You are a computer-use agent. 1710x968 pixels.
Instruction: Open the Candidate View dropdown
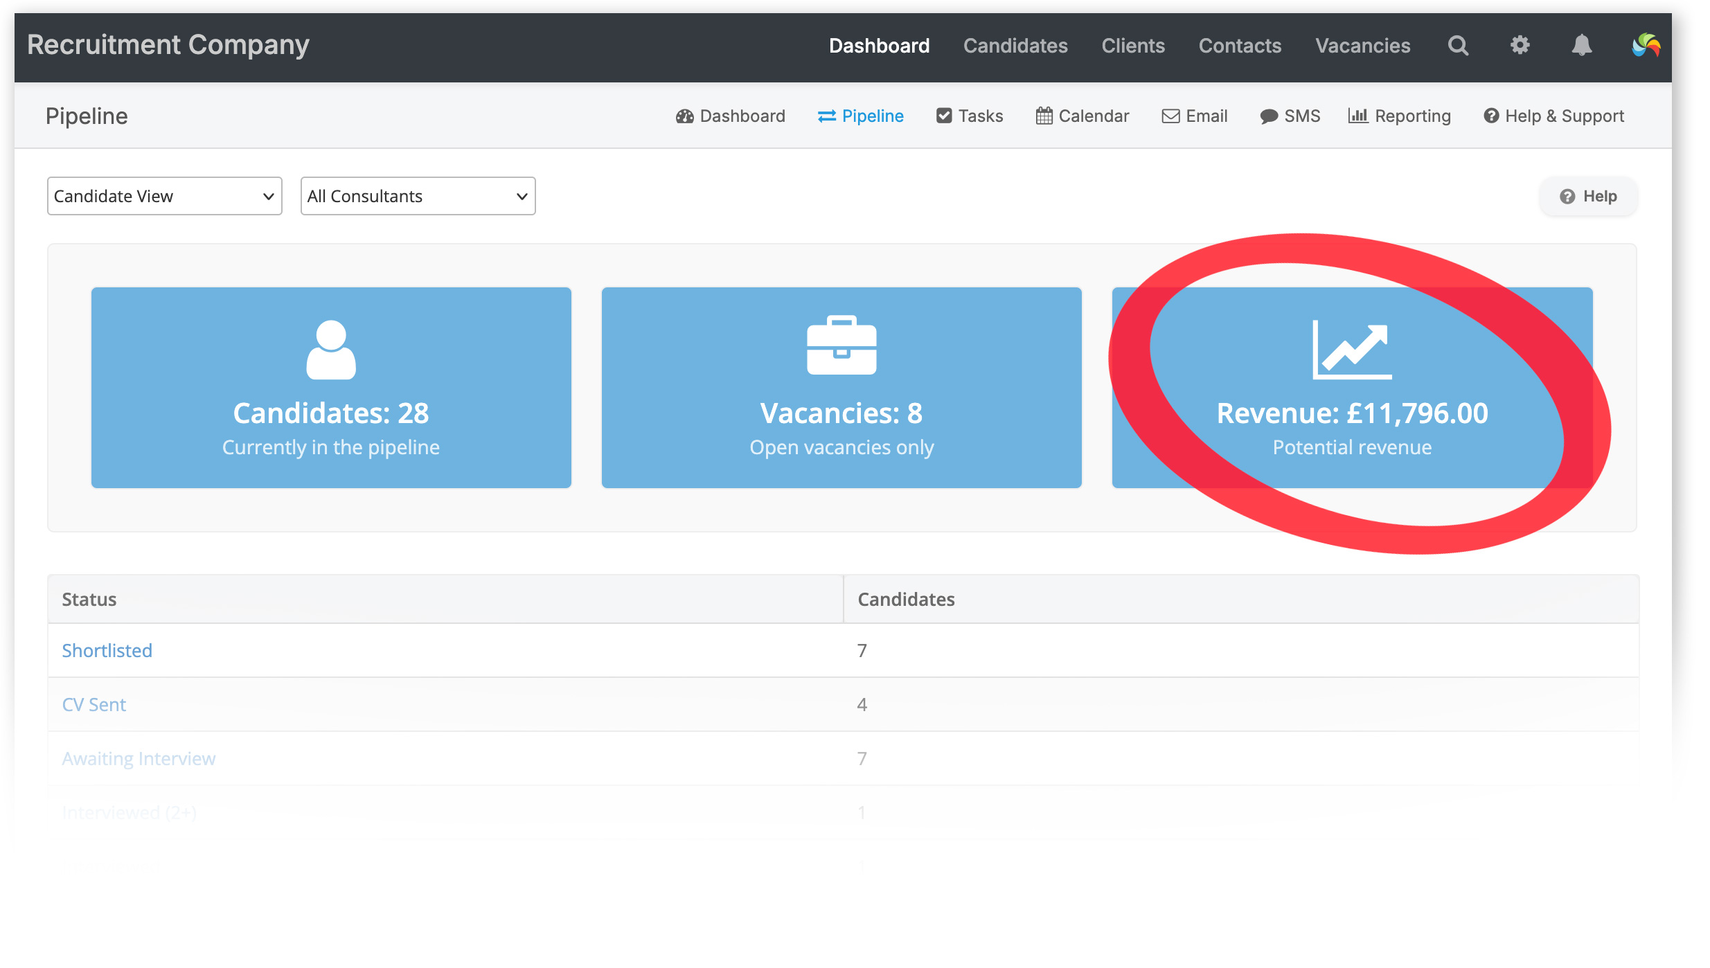(x=165, y=196)
